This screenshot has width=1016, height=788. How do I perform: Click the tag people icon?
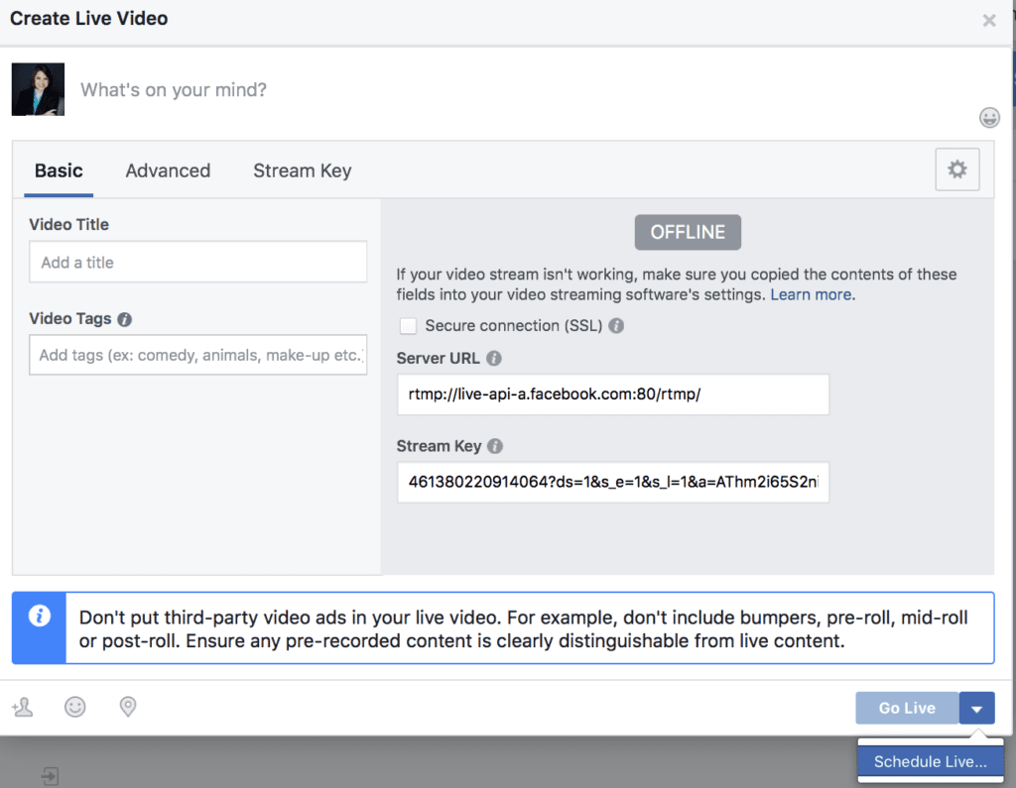pyautogui.click(x=22, y=707)
